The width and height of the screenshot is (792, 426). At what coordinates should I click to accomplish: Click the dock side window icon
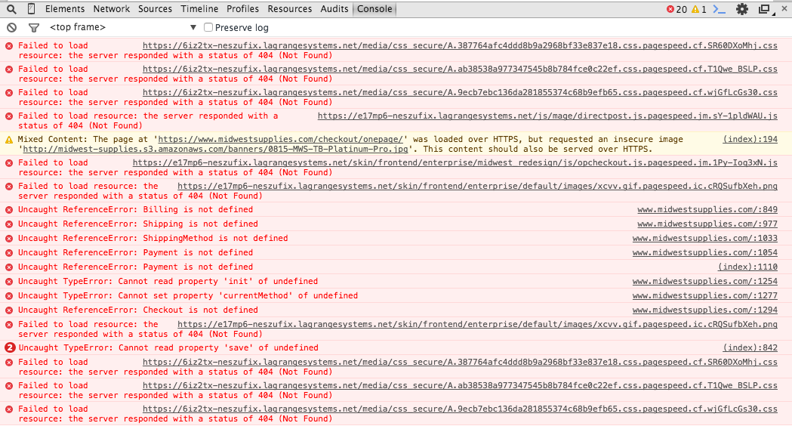click(766, 9)
